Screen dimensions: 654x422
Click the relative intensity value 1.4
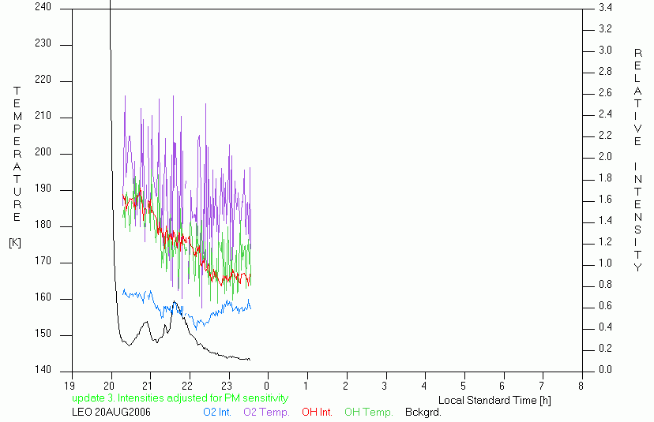(x=605, y=220)
